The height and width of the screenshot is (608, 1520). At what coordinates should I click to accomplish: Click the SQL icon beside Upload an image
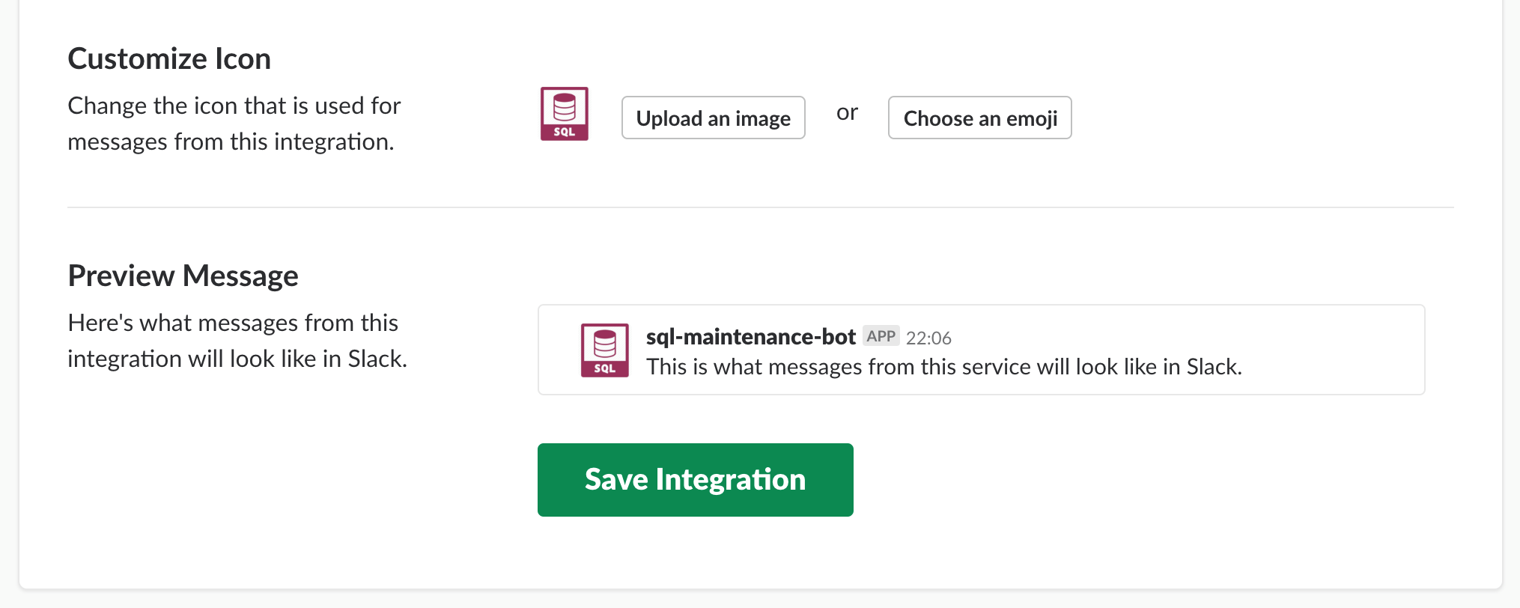point(564,114)
